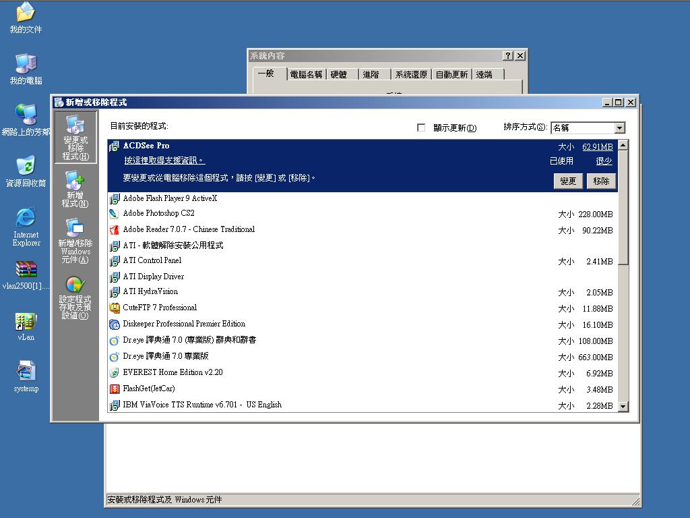
Task: Switch to 自動更新 tab in 系統內容
Action: [x=451, y=74]
